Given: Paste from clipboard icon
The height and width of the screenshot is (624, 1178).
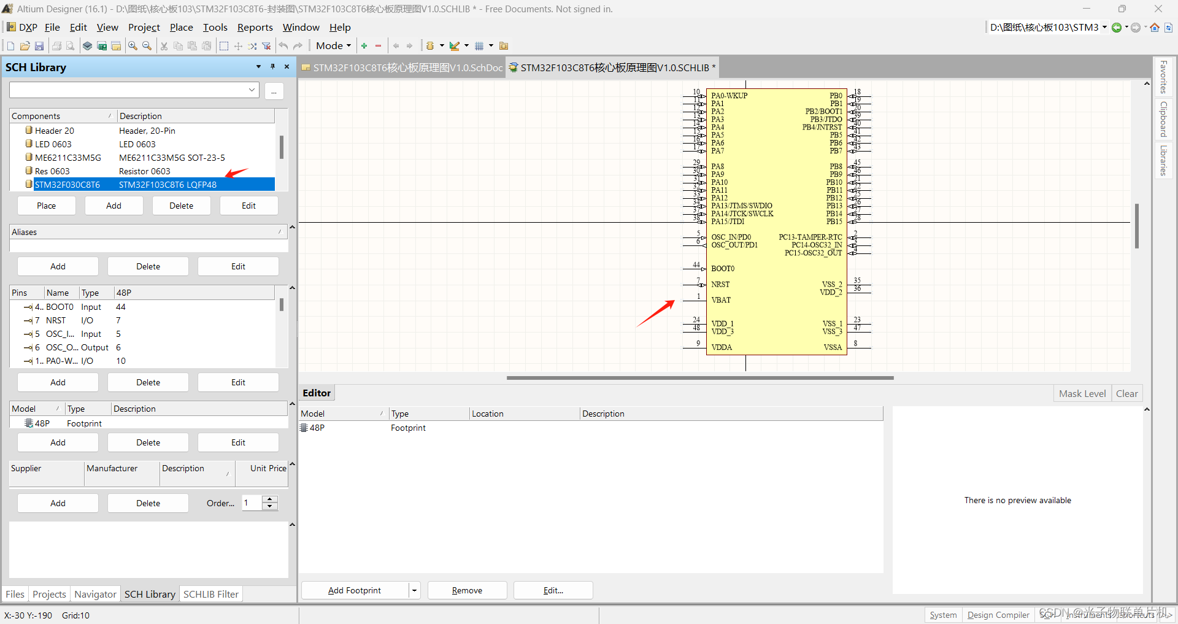Looking at the screenshot, I should (193, 46).
